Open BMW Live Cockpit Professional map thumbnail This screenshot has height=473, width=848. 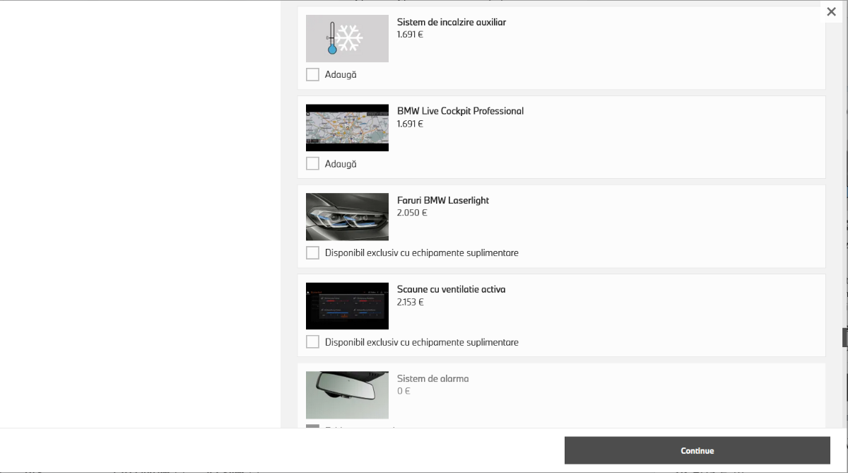(x=347, y=128)
